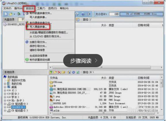
Task: Click the local file list vertical scrollbar thumb
Action: (162, 83)
